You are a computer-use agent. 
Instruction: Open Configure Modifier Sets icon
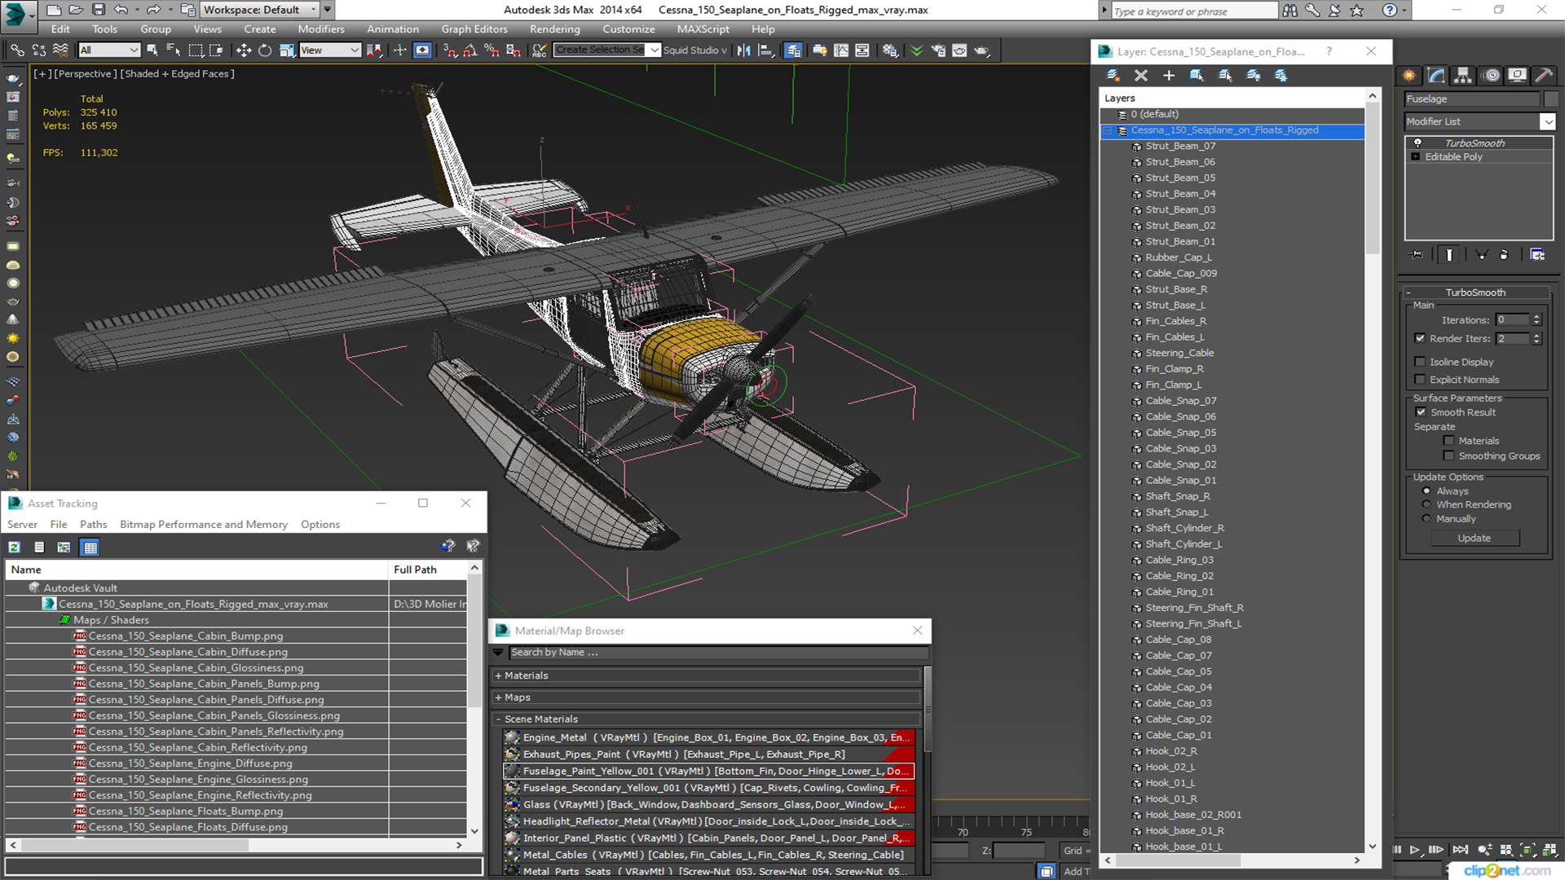(x=1537, y=254)
